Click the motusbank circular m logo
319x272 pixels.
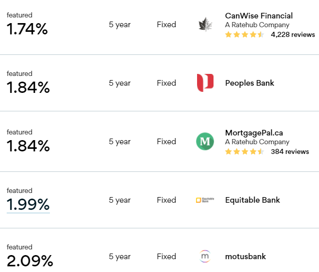pyautogui.click(x=205, y=257)
